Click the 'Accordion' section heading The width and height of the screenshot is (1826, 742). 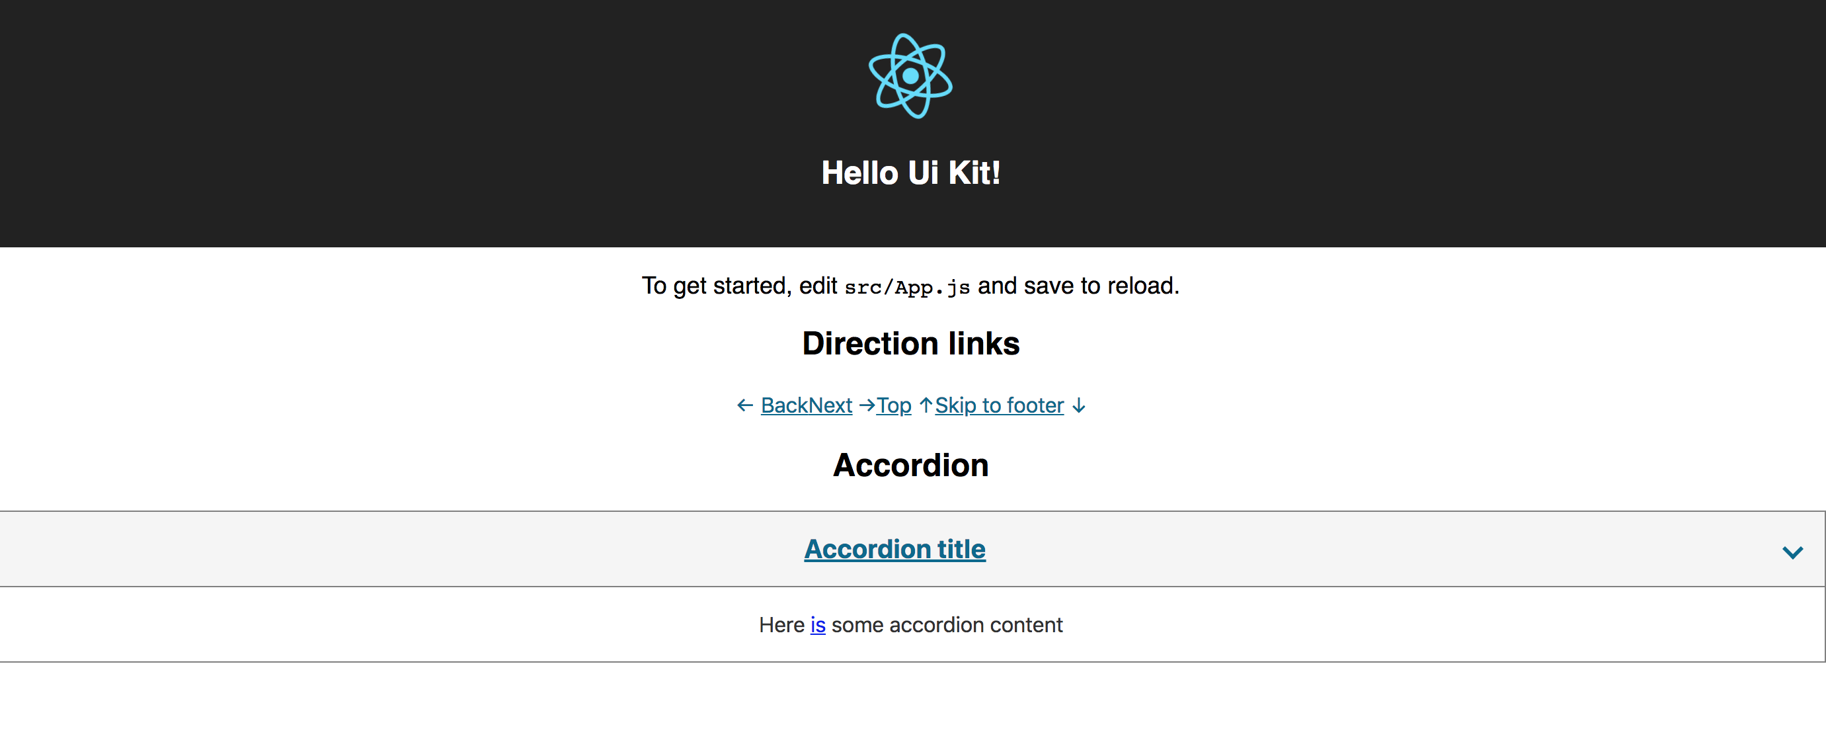[x=911, y=465]
